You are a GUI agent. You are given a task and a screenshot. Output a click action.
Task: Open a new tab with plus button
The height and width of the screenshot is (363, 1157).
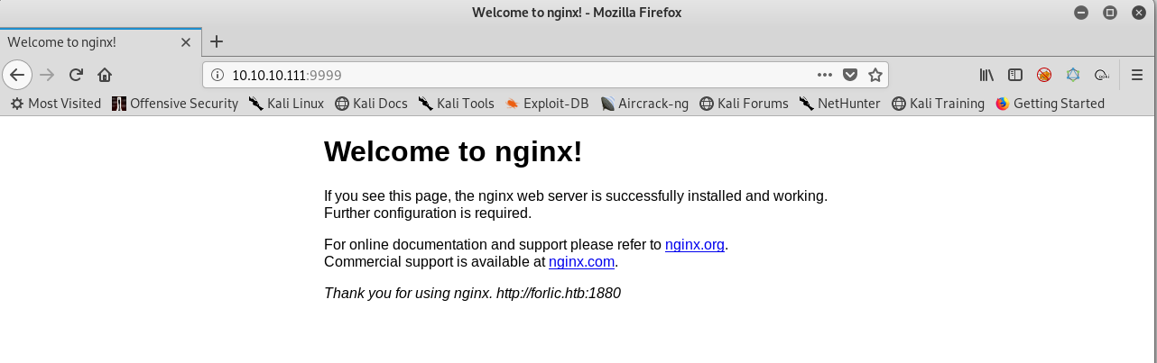pos(217,41)
